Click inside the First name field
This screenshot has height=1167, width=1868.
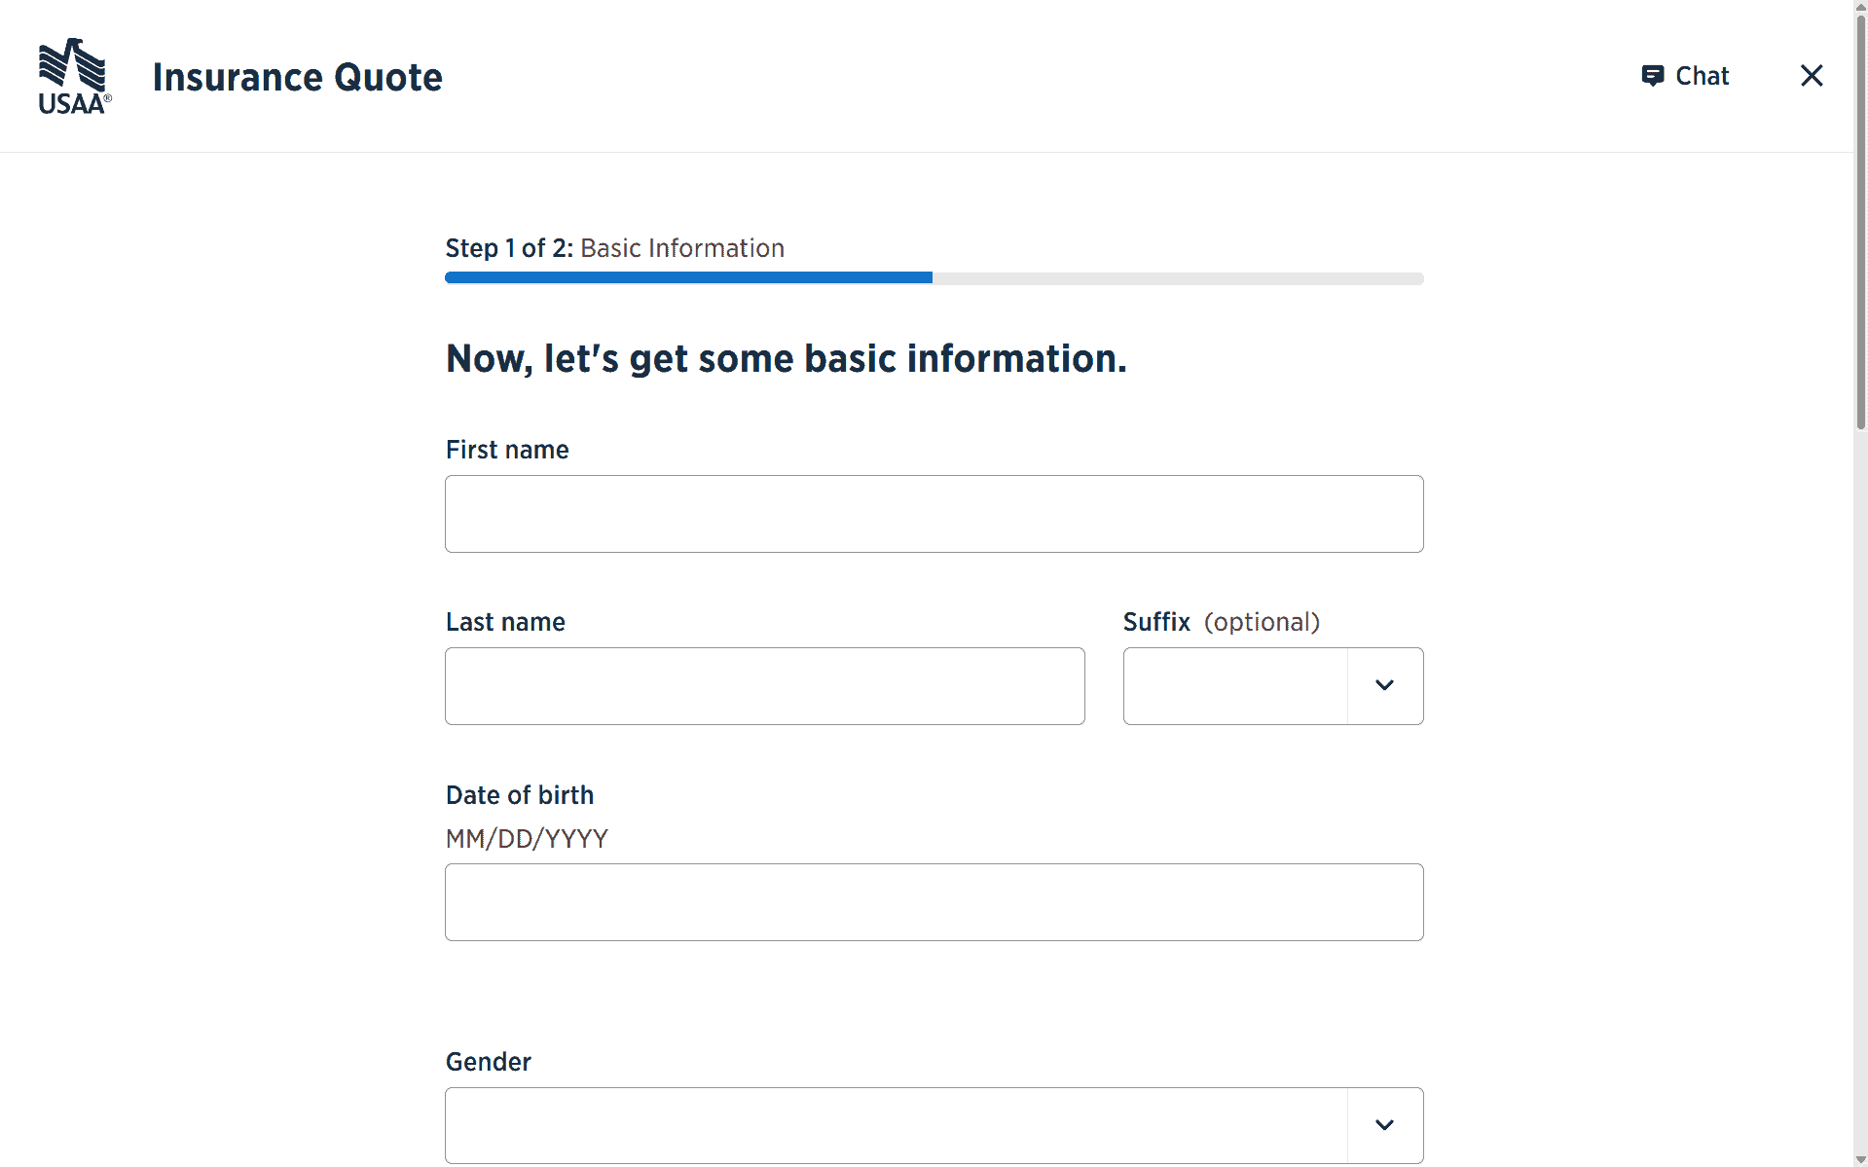pyautogui.click(x=933, y=513)
